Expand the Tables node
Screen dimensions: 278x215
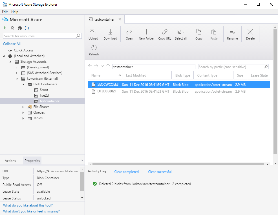click(x=23, y=118)
